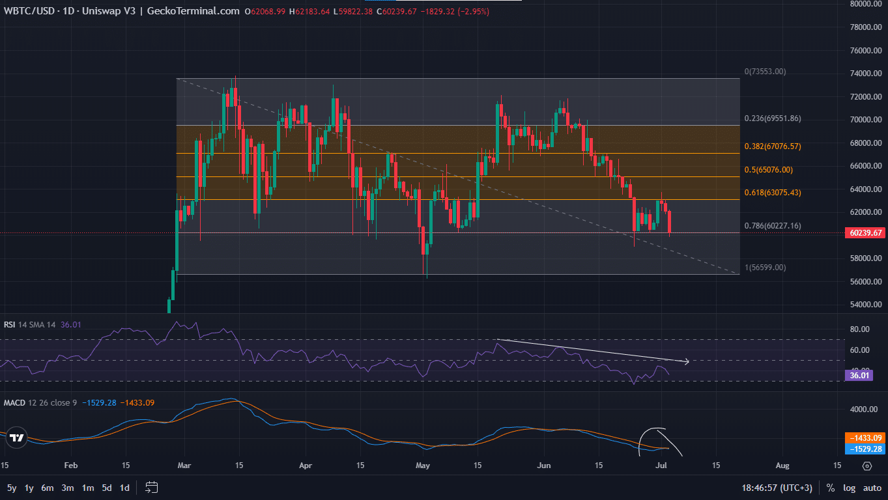This screenshot has height=500, width=888.
Task: Toggle log scale mode
Action: point(849,488)
